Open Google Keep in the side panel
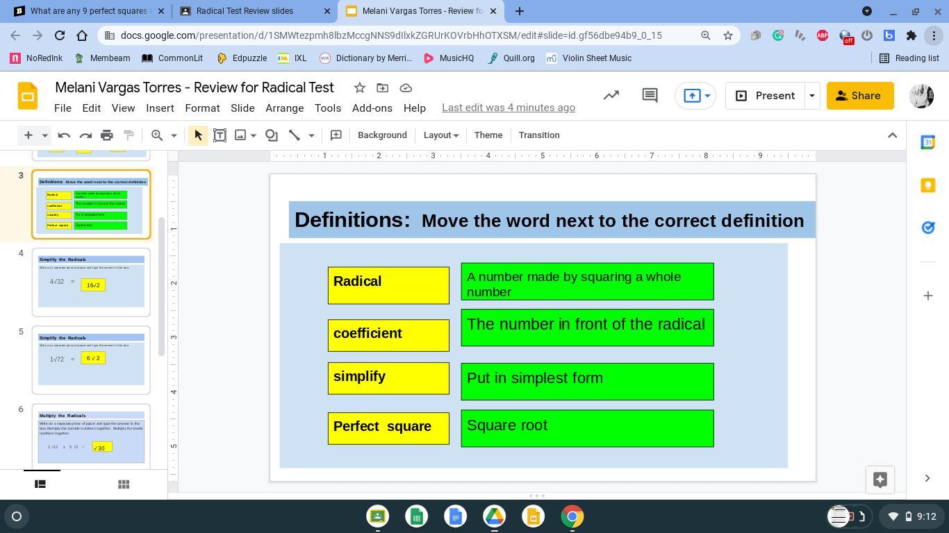The width and height of the screenshot is (949, 533). tap(927, 185)
